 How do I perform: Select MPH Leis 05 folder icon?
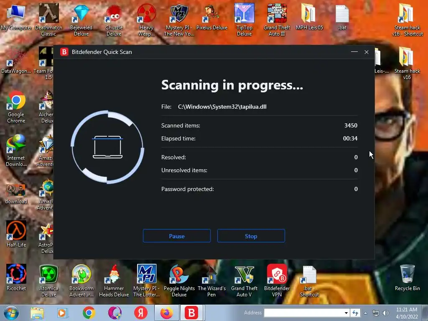pyautogui.click(x=309, y=17)
